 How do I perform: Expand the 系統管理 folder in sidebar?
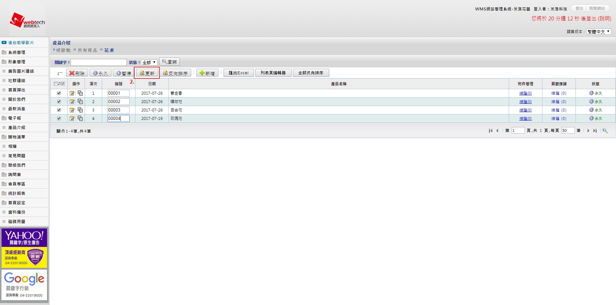coord(17,53)
